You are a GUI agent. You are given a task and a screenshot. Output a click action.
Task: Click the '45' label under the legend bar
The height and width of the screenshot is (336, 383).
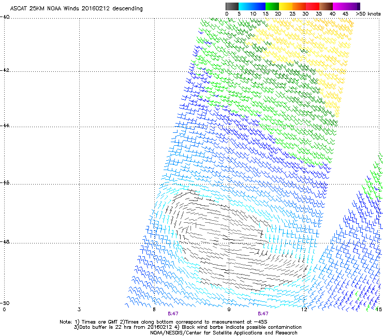coord(345,14)
